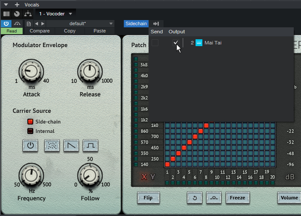The width and height of the screenshot is (301, 216).
Task: Click the reset patch matrix icon
Action: (x=195, y=198)
